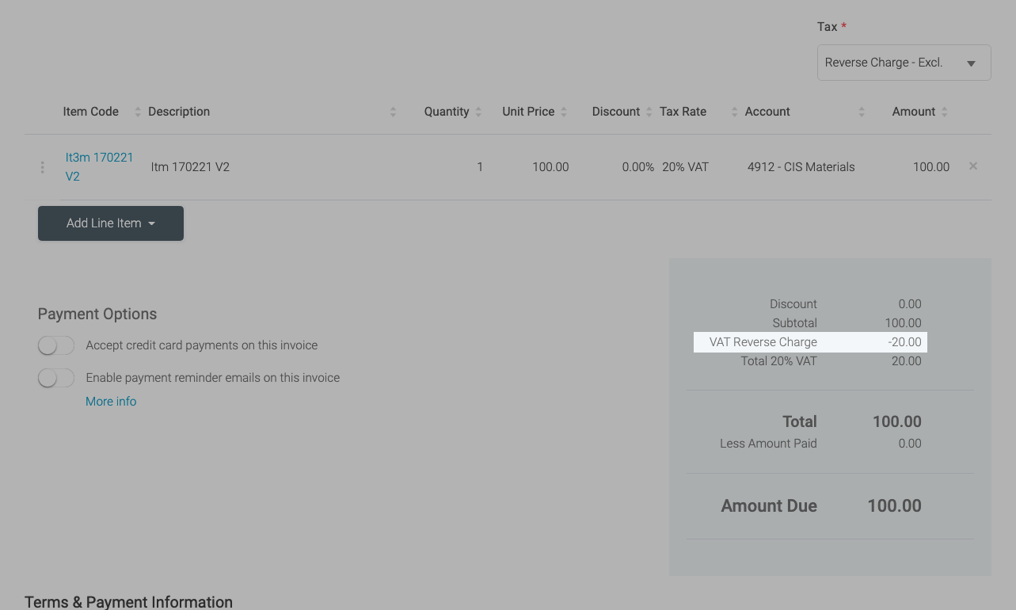The image size is (1016, 610).
Task: Sort the Unit Price column
Action: pyautogui.click(x=565, y=112)
